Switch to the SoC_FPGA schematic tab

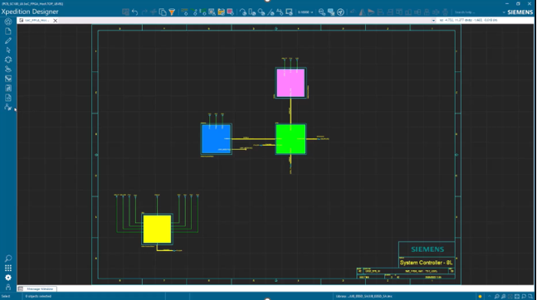point(35,21)
